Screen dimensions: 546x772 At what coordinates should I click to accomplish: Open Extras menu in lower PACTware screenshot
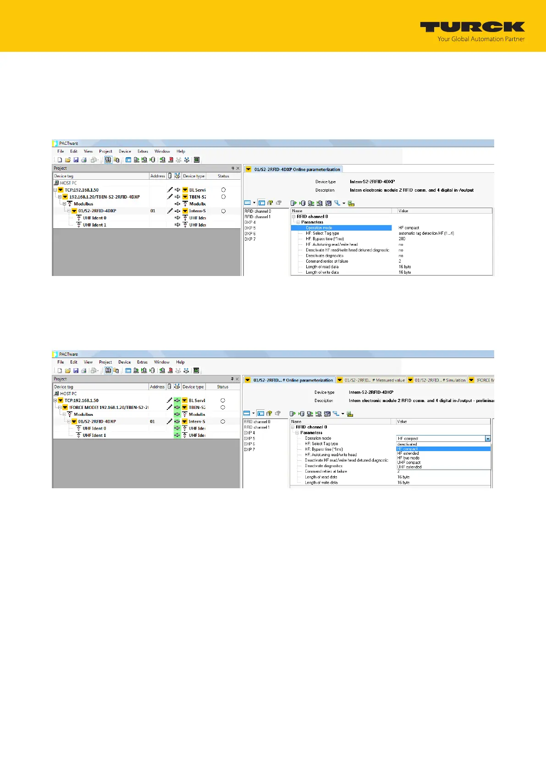(x=143, y=362)
